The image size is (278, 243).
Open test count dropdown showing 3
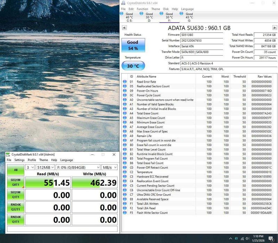(30, 167)
